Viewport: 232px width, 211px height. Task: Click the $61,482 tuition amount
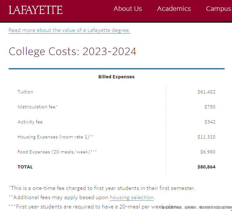[x=206, y=92]
